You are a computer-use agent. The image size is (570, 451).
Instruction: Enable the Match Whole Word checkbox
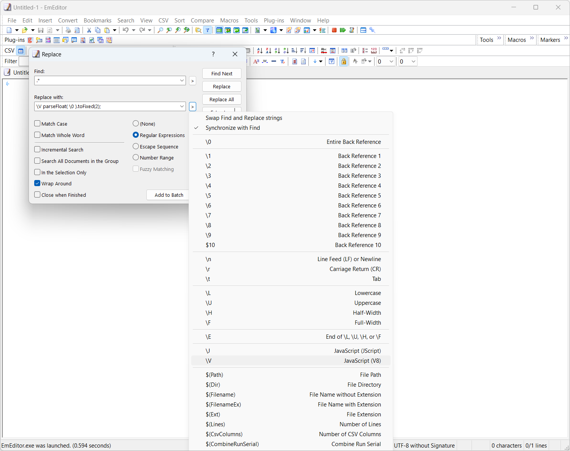point(37,135)
